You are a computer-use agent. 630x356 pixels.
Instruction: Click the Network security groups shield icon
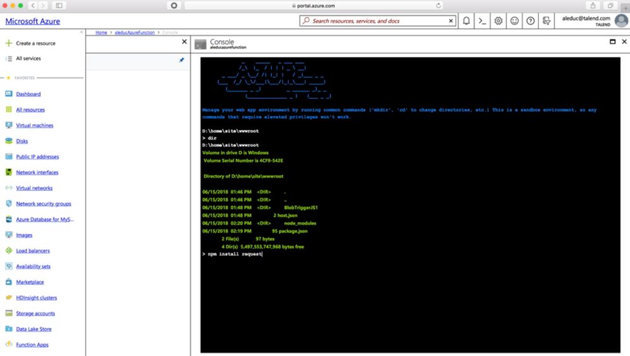9,203
